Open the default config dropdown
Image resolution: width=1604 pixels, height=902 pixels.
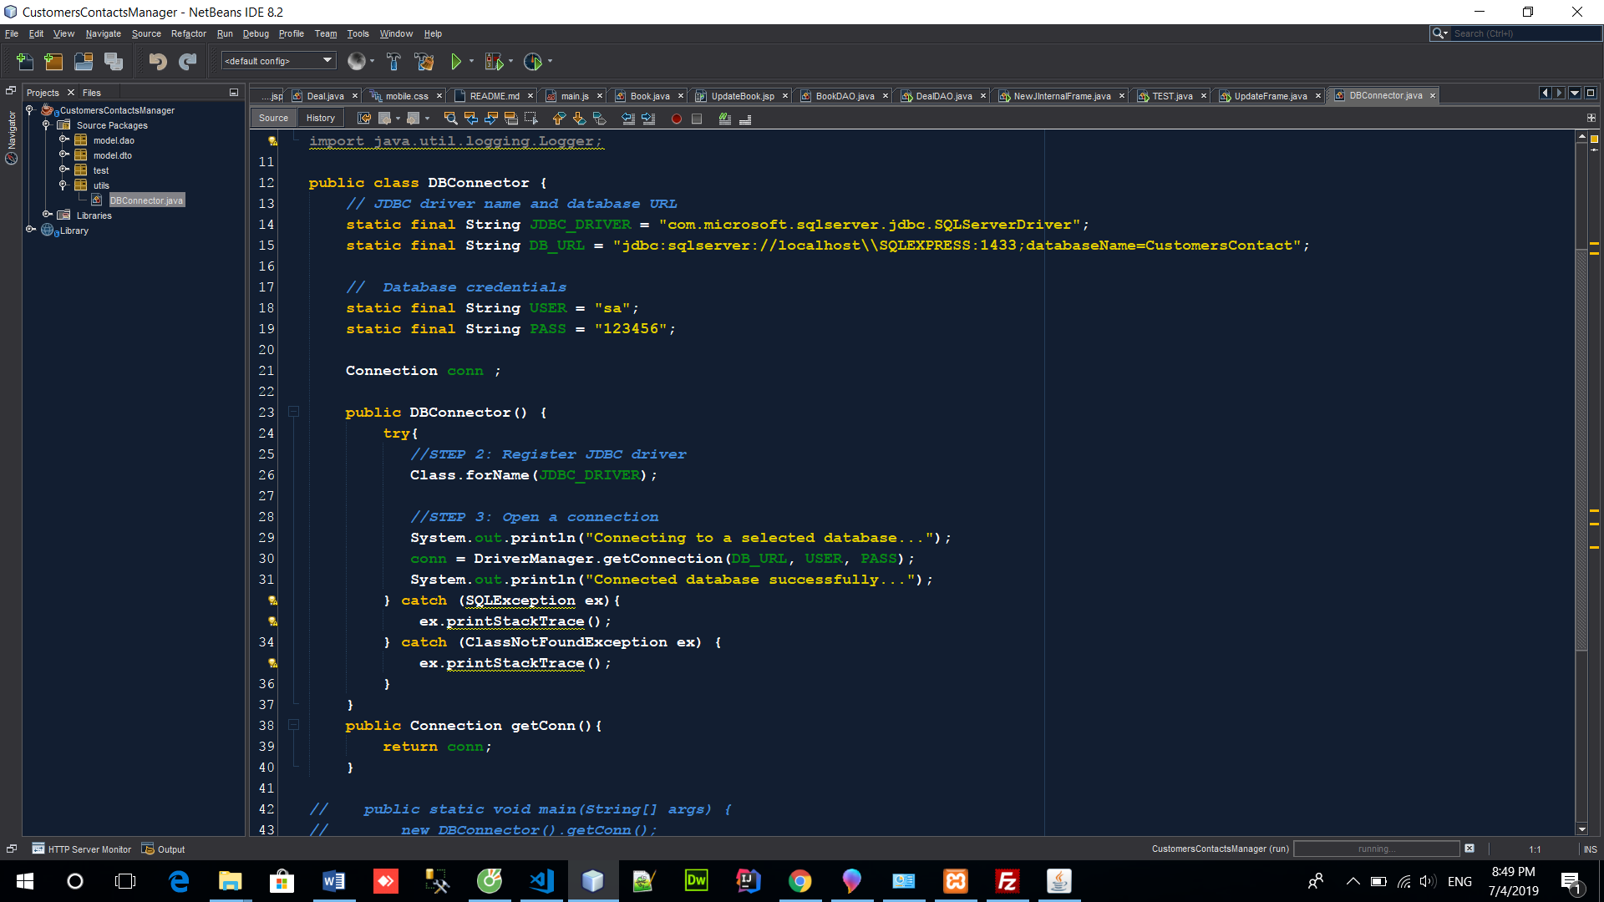point(279,61)
